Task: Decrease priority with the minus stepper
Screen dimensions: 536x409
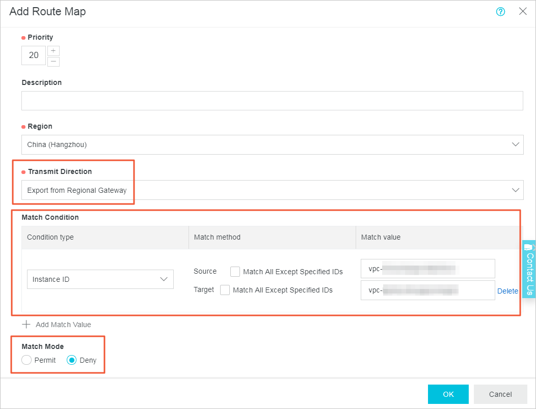Action: pyautogui.click(x=53, y=62)
